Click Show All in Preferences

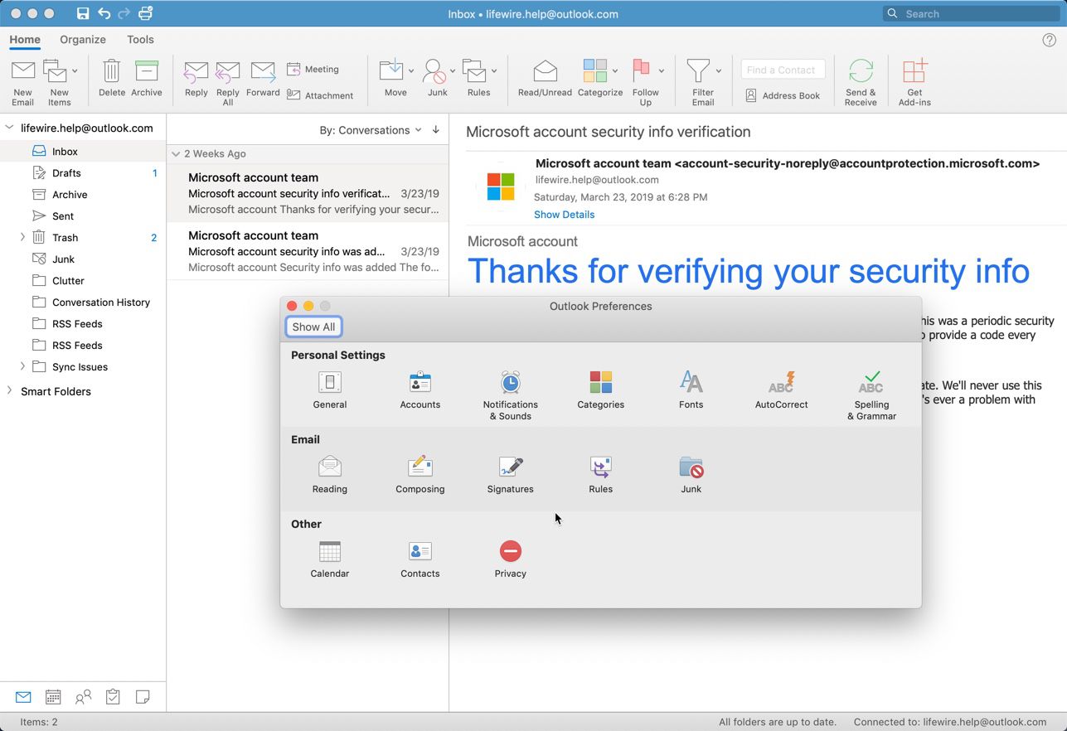313,327
